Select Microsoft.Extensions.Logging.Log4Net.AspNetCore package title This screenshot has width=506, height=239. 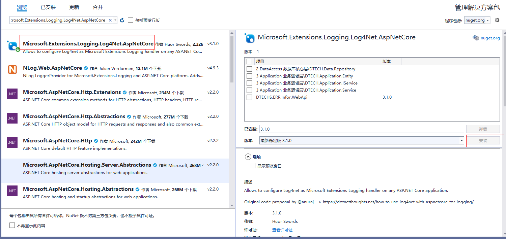[x=88, y=44]
